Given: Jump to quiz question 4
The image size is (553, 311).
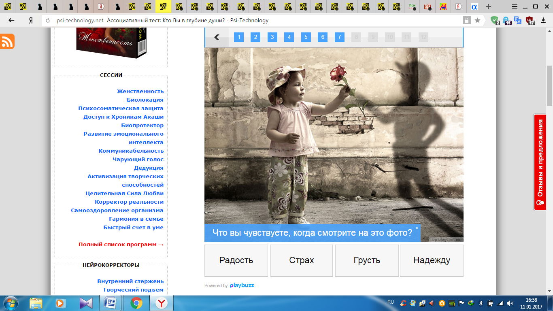Looking at the screenshot, I should [289, 37].
